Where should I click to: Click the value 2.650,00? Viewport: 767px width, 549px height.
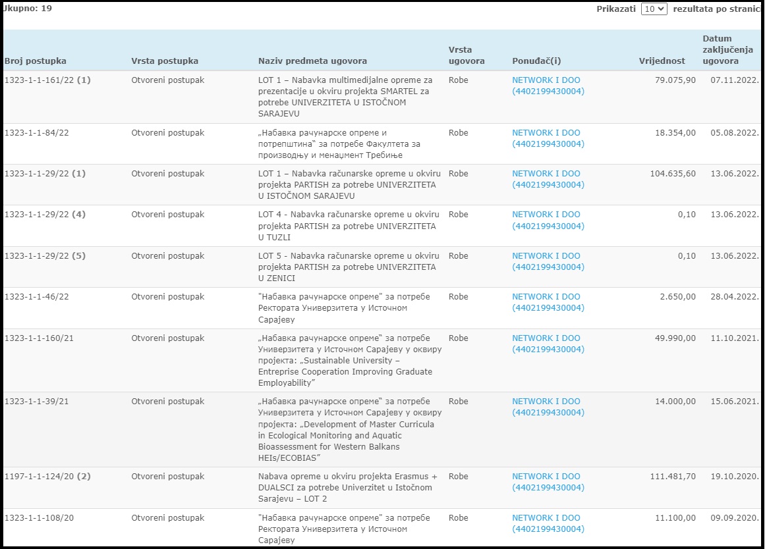[677, 297]
